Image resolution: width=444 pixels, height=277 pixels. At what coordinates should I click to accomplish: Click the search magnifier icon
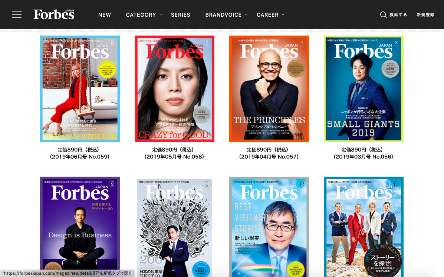[x=383, y=15]
